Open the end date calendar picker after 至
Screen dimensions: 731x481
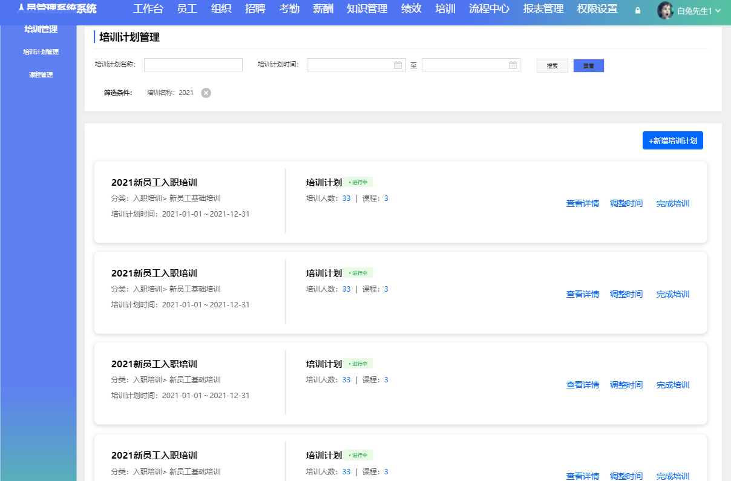click(513, 64)
